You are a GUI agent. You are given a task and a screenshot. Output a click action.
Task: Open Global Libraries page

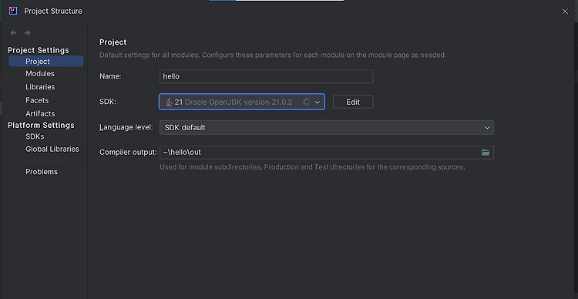point(52,149)
